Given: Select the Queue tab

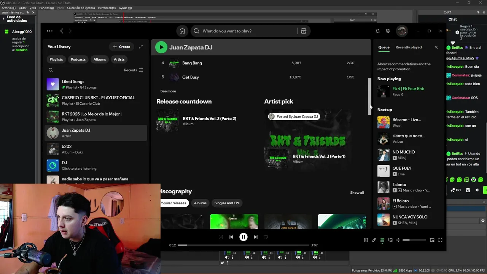Looking at the screenshot, I should [384, 47].
